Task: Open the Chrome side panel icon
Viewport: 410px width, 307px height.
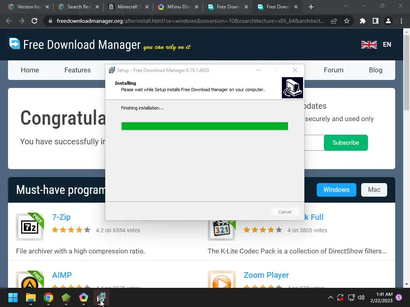Action: click(x=376, y=21)
